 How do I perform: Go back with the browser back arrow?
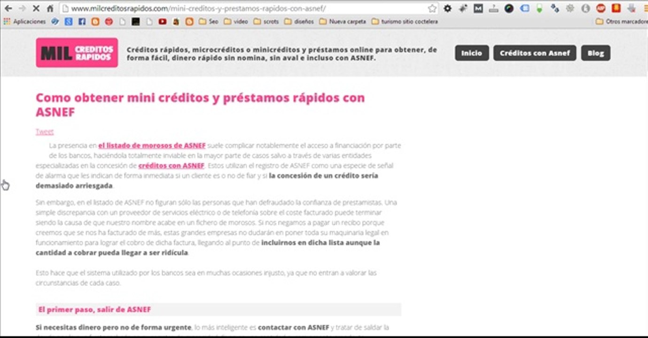[x=8, y=8]
